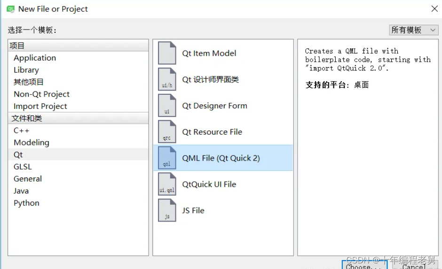The height and width of the screenshot is (269, 442).
Task: Click the 文件和类 section header
Action: click(x=78, y=118)
